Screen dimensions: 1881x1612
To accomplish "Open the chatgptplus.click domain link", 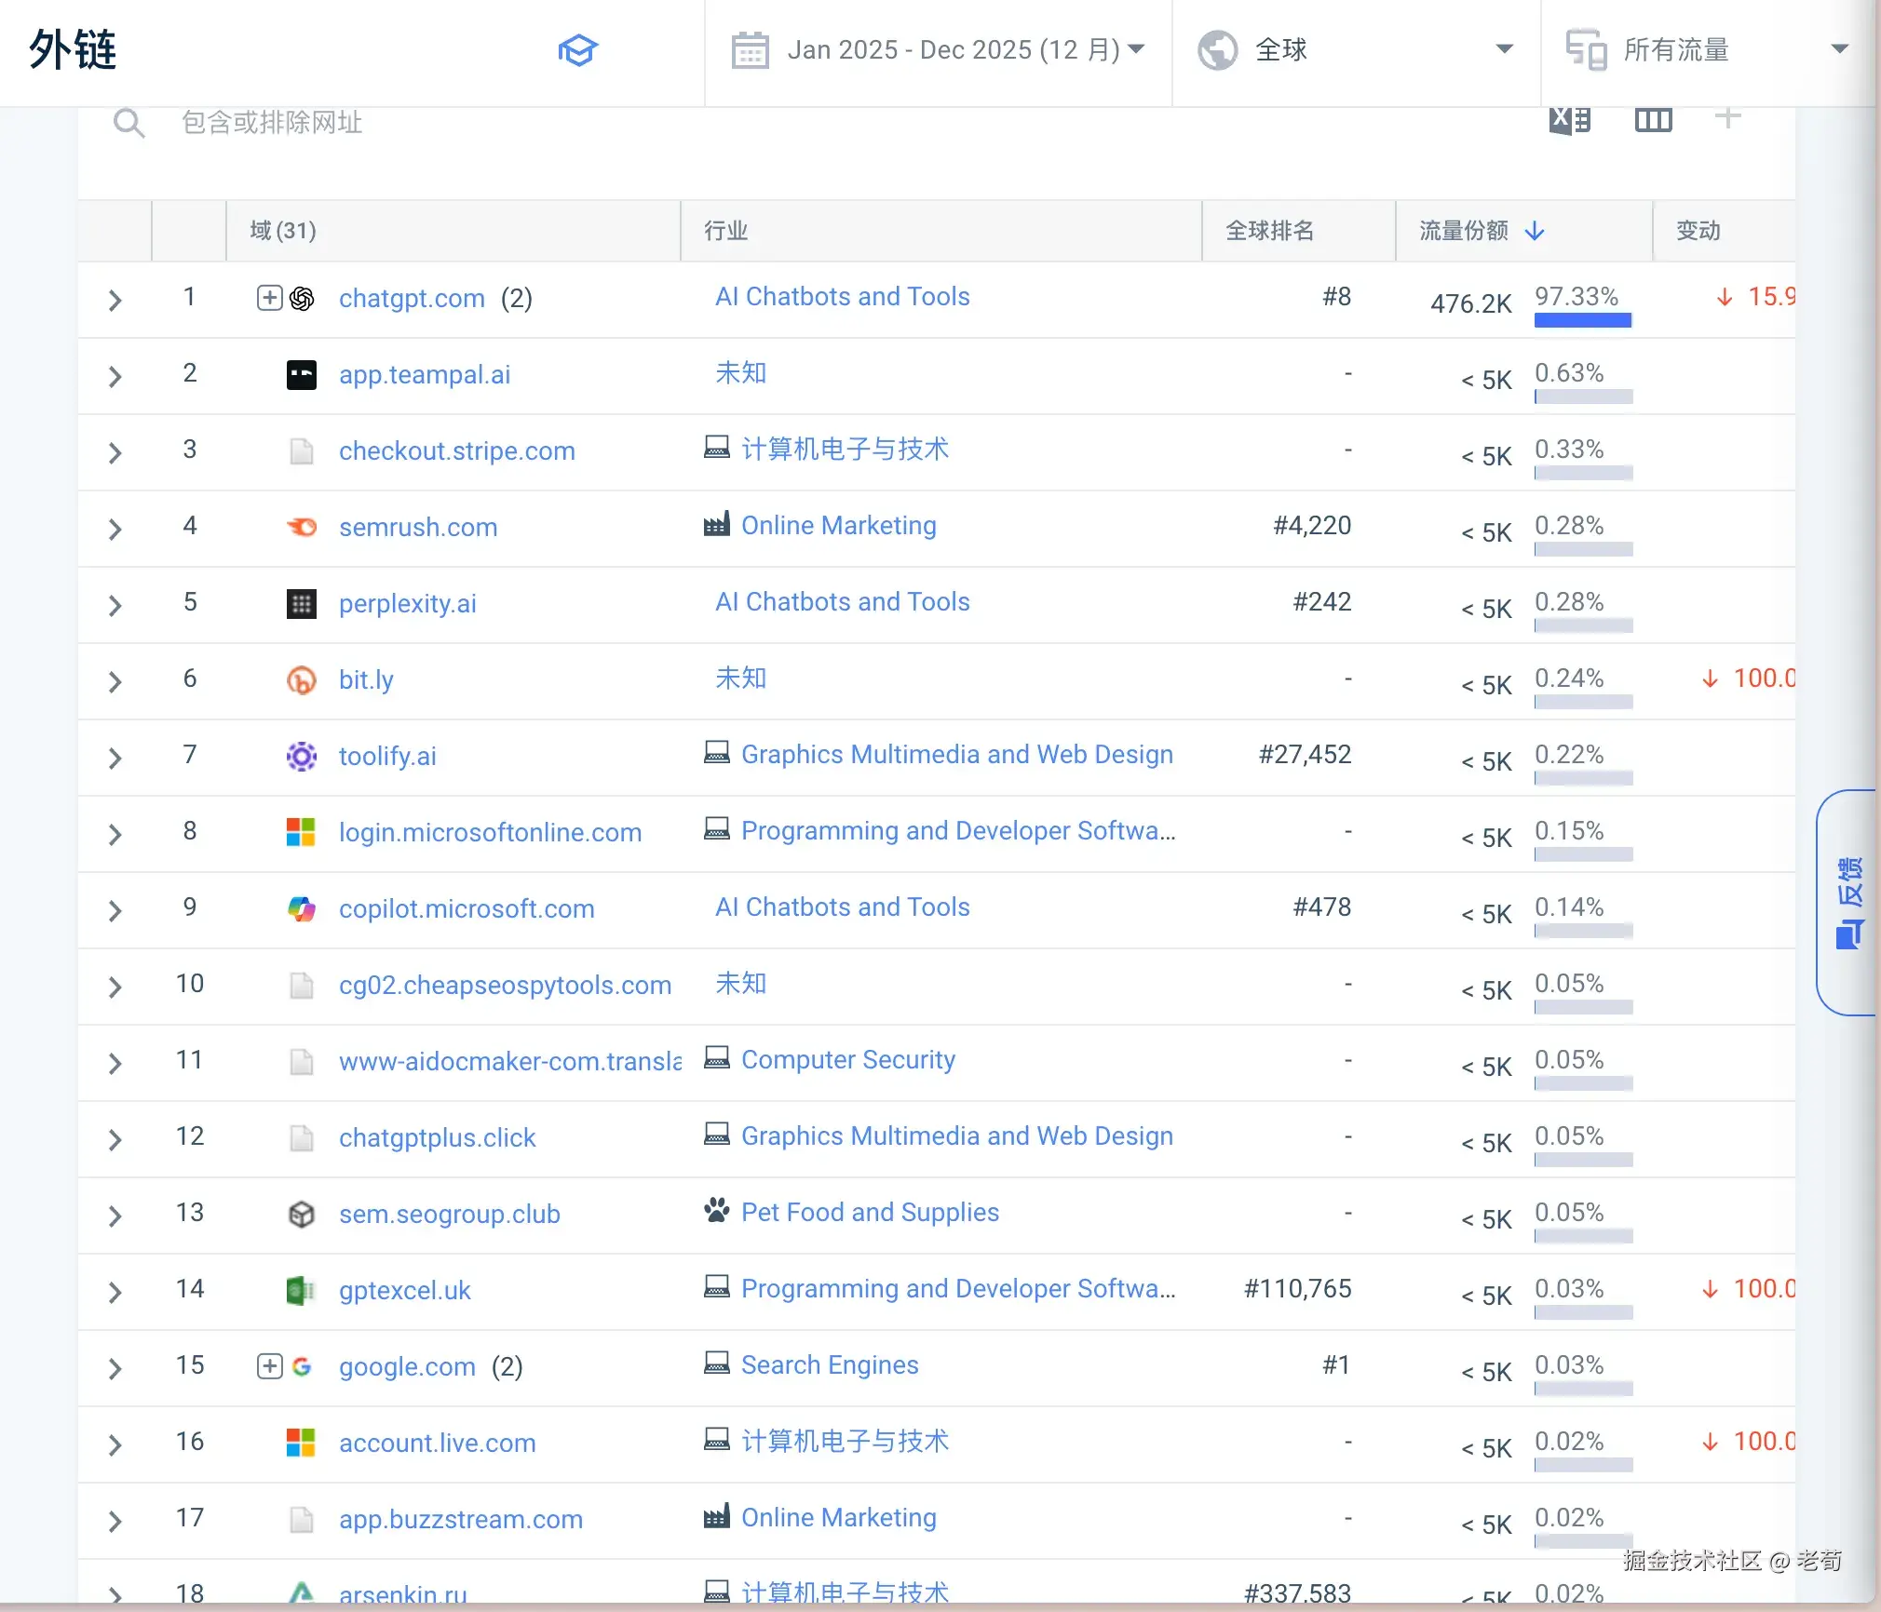I will [438, 1138].
